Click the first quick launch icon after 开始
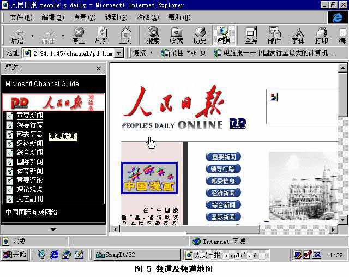Screen dimensions: 349x277 [41, 255]
